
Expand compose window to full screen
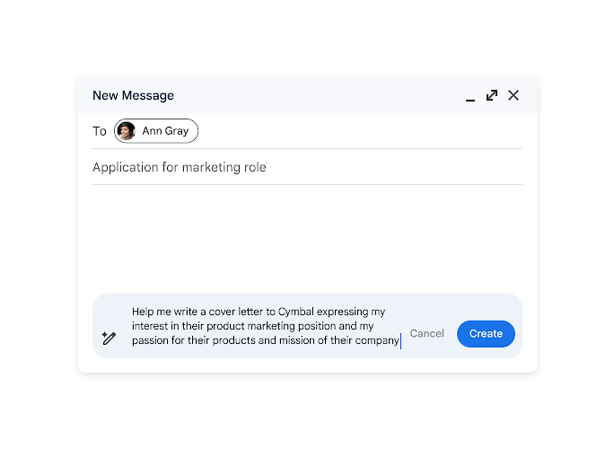pos(492,95)
